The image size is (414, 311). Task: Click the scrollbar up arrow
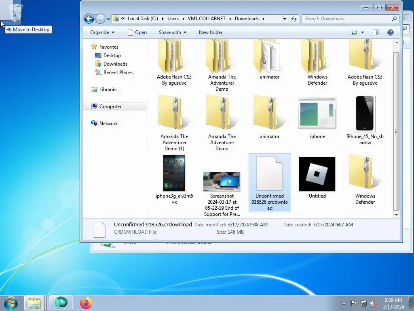396,42
